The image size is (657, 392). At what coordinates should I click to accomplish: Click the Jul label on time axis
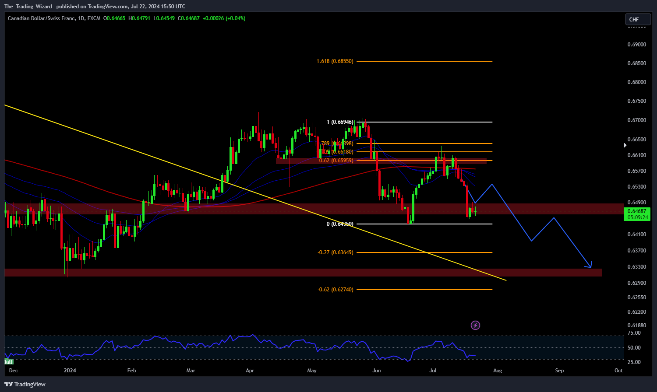click(433, 371)
